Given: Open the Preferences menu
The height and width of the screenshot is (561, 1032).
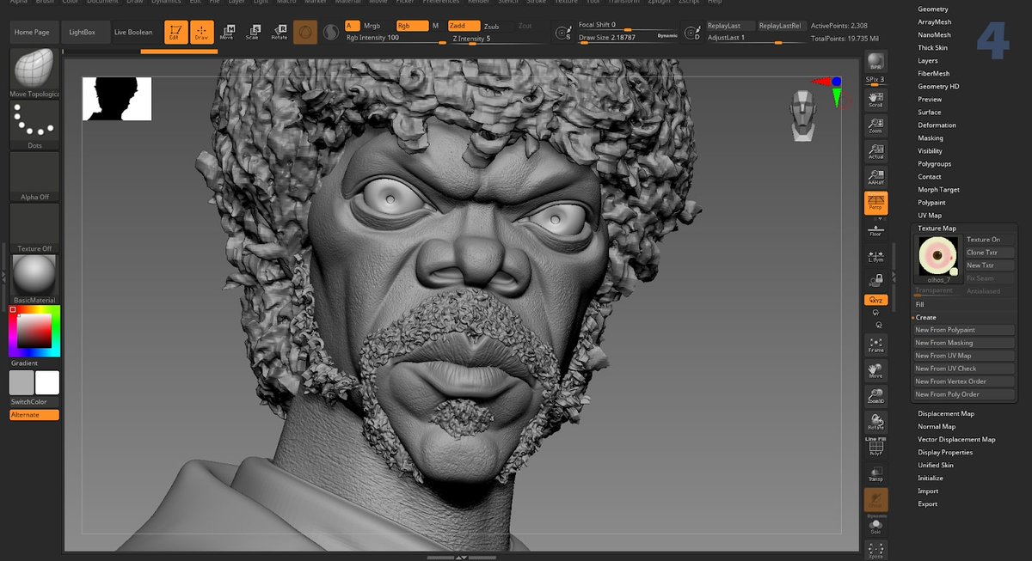Looking at the screenshot, I should click(440, 2).
